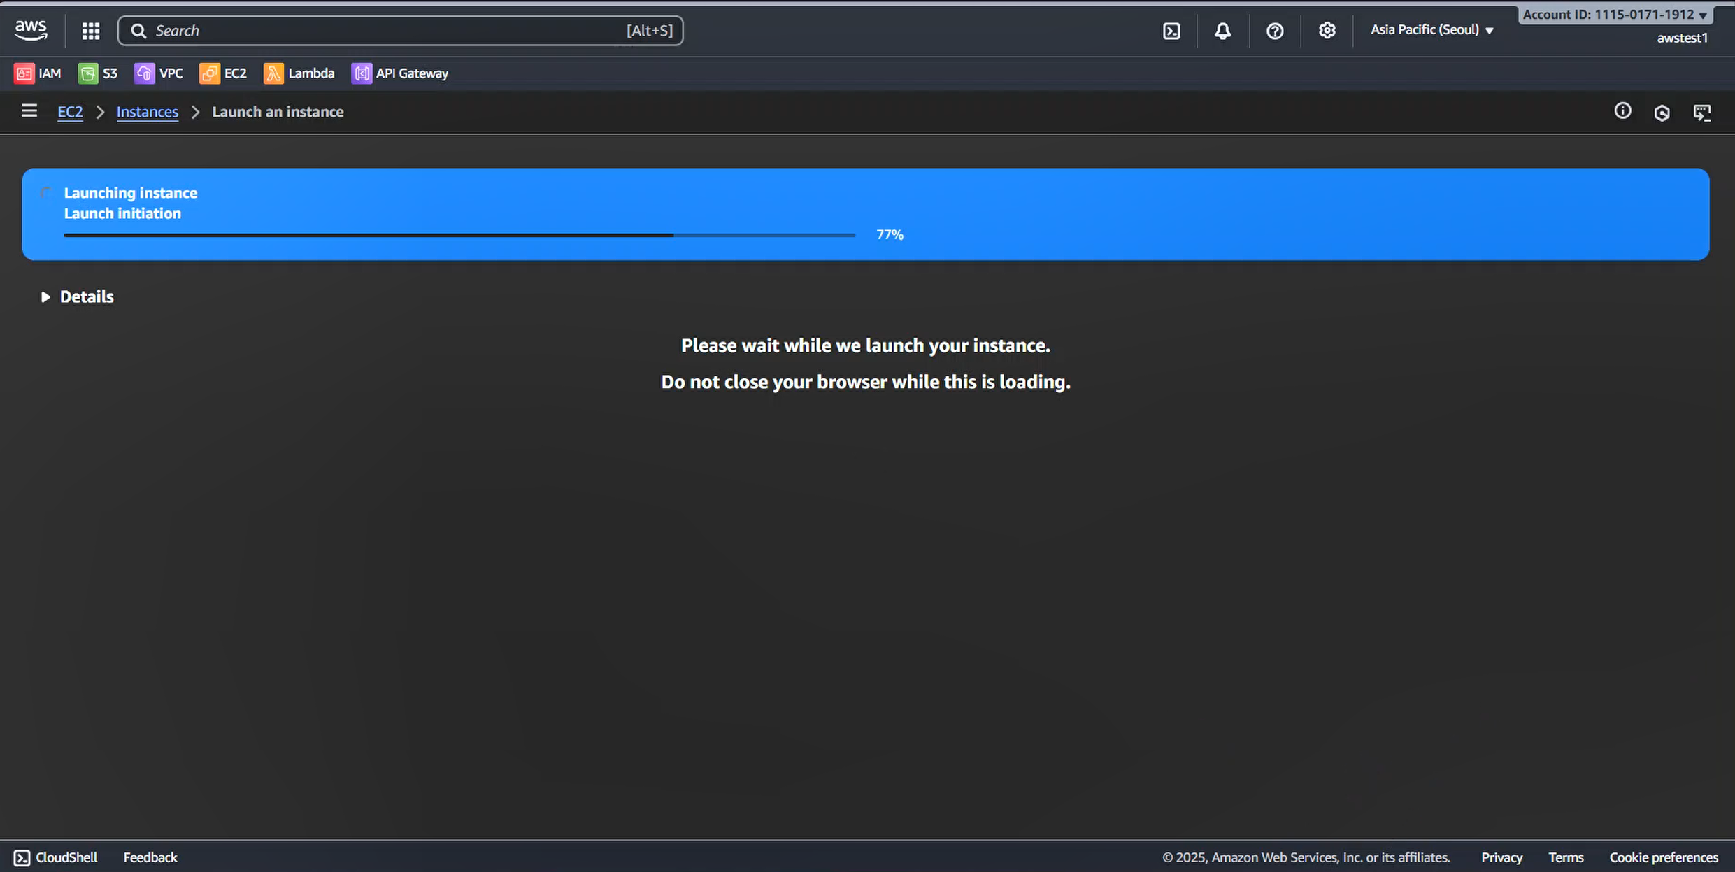Open the help question mark menu
The image size is (1735, 872).
[x=1275, y=31]
